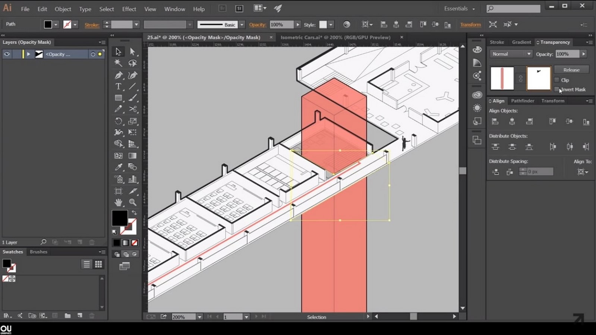The image size is (596, 335).
Task: Switch to the Pathfinder tab
Action: click(523, 101)
